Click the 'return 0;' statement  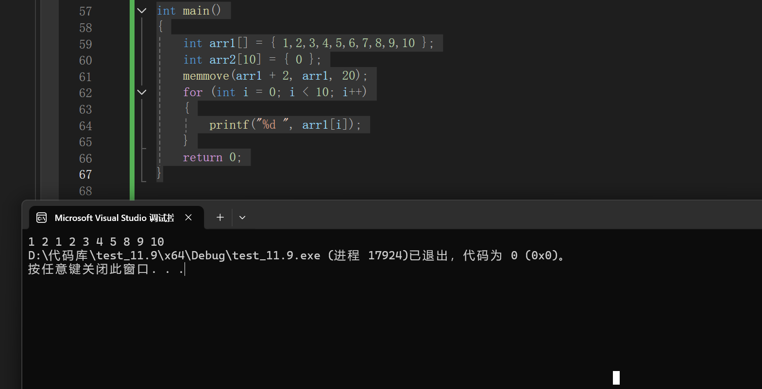pyautogui.click(x=212, y=157)
